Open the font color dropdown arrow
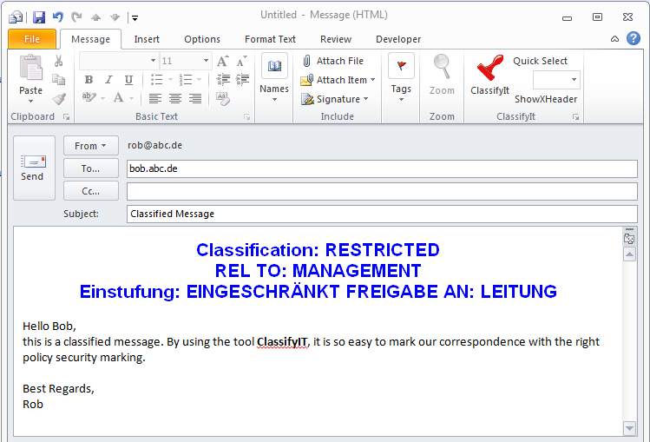Viewport: 650px width, 442px height. [x=131, y=99]
